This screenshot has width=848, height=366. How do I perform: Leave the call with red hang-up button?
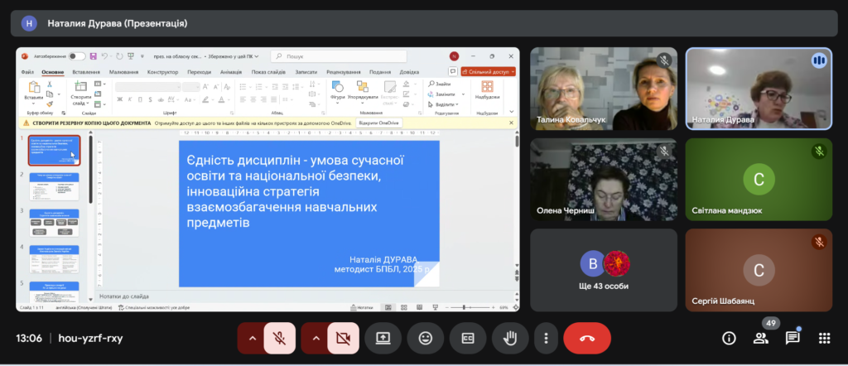pyautogui.click(x=587, y=338)
